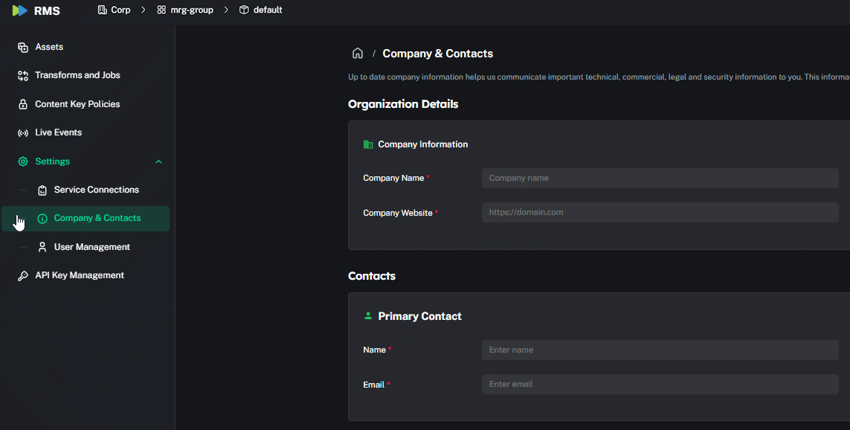The image size is (850, 430).
Task: Click the RMS logo icon
Action: (x=19, y=10)
